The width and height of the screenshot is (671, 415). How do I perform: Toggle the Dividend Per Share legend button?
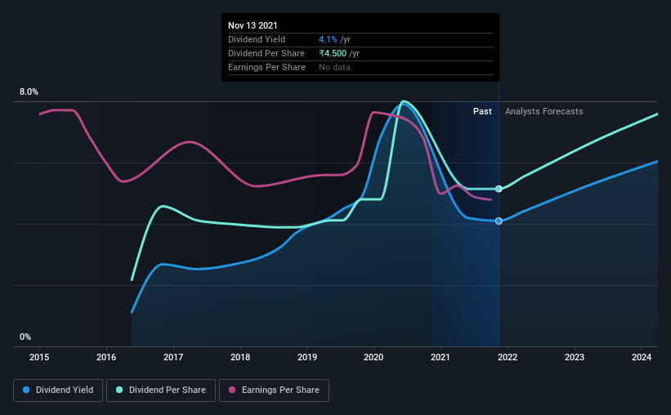point(161,390)
